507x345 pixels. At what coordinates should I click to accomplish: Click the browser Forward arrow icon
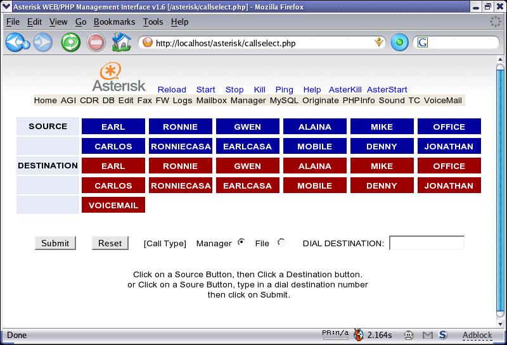(43, 43)
